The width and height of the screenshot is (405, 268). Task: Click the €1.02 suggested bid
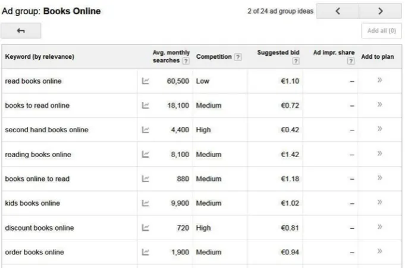tap(290, 203)
